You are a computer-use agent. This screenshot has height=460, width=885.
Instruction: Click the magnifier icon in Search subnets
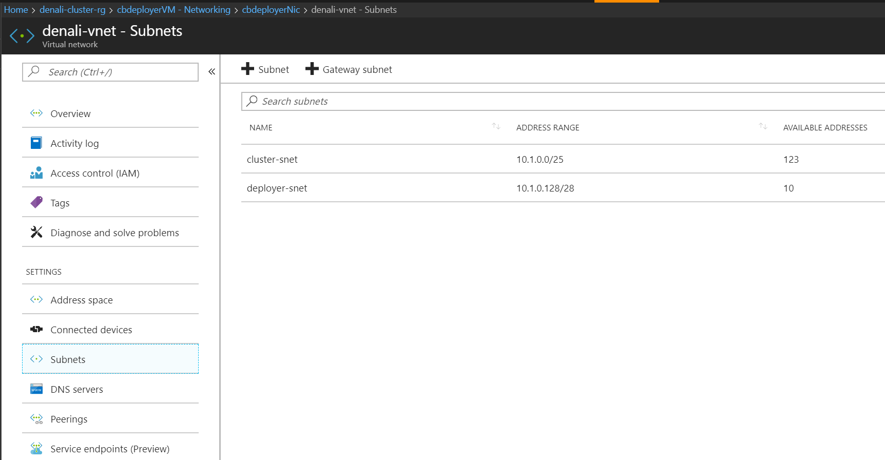252,101
